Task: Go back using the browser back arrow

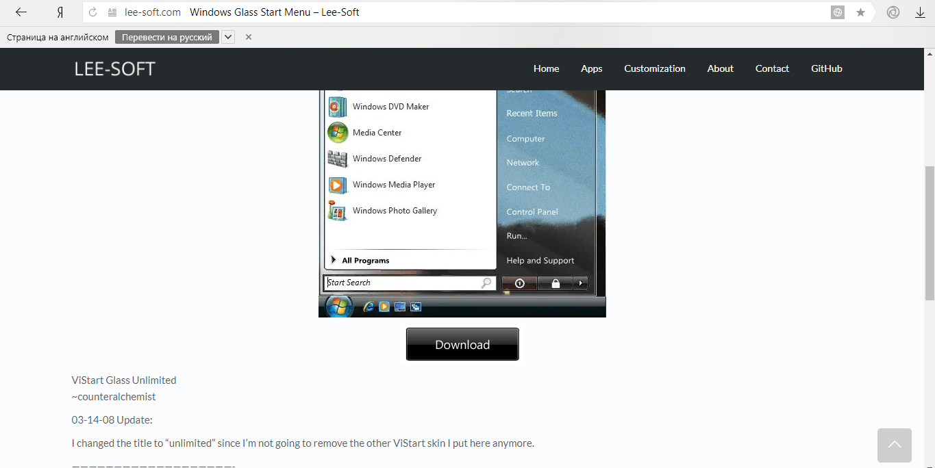Action: click(21, 12)
